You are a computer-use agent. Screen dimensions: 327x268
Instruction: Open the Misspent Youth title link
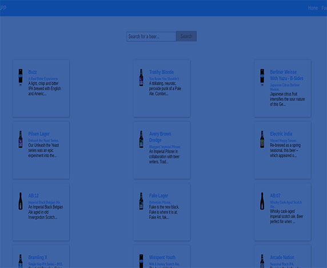pos(162,257)
